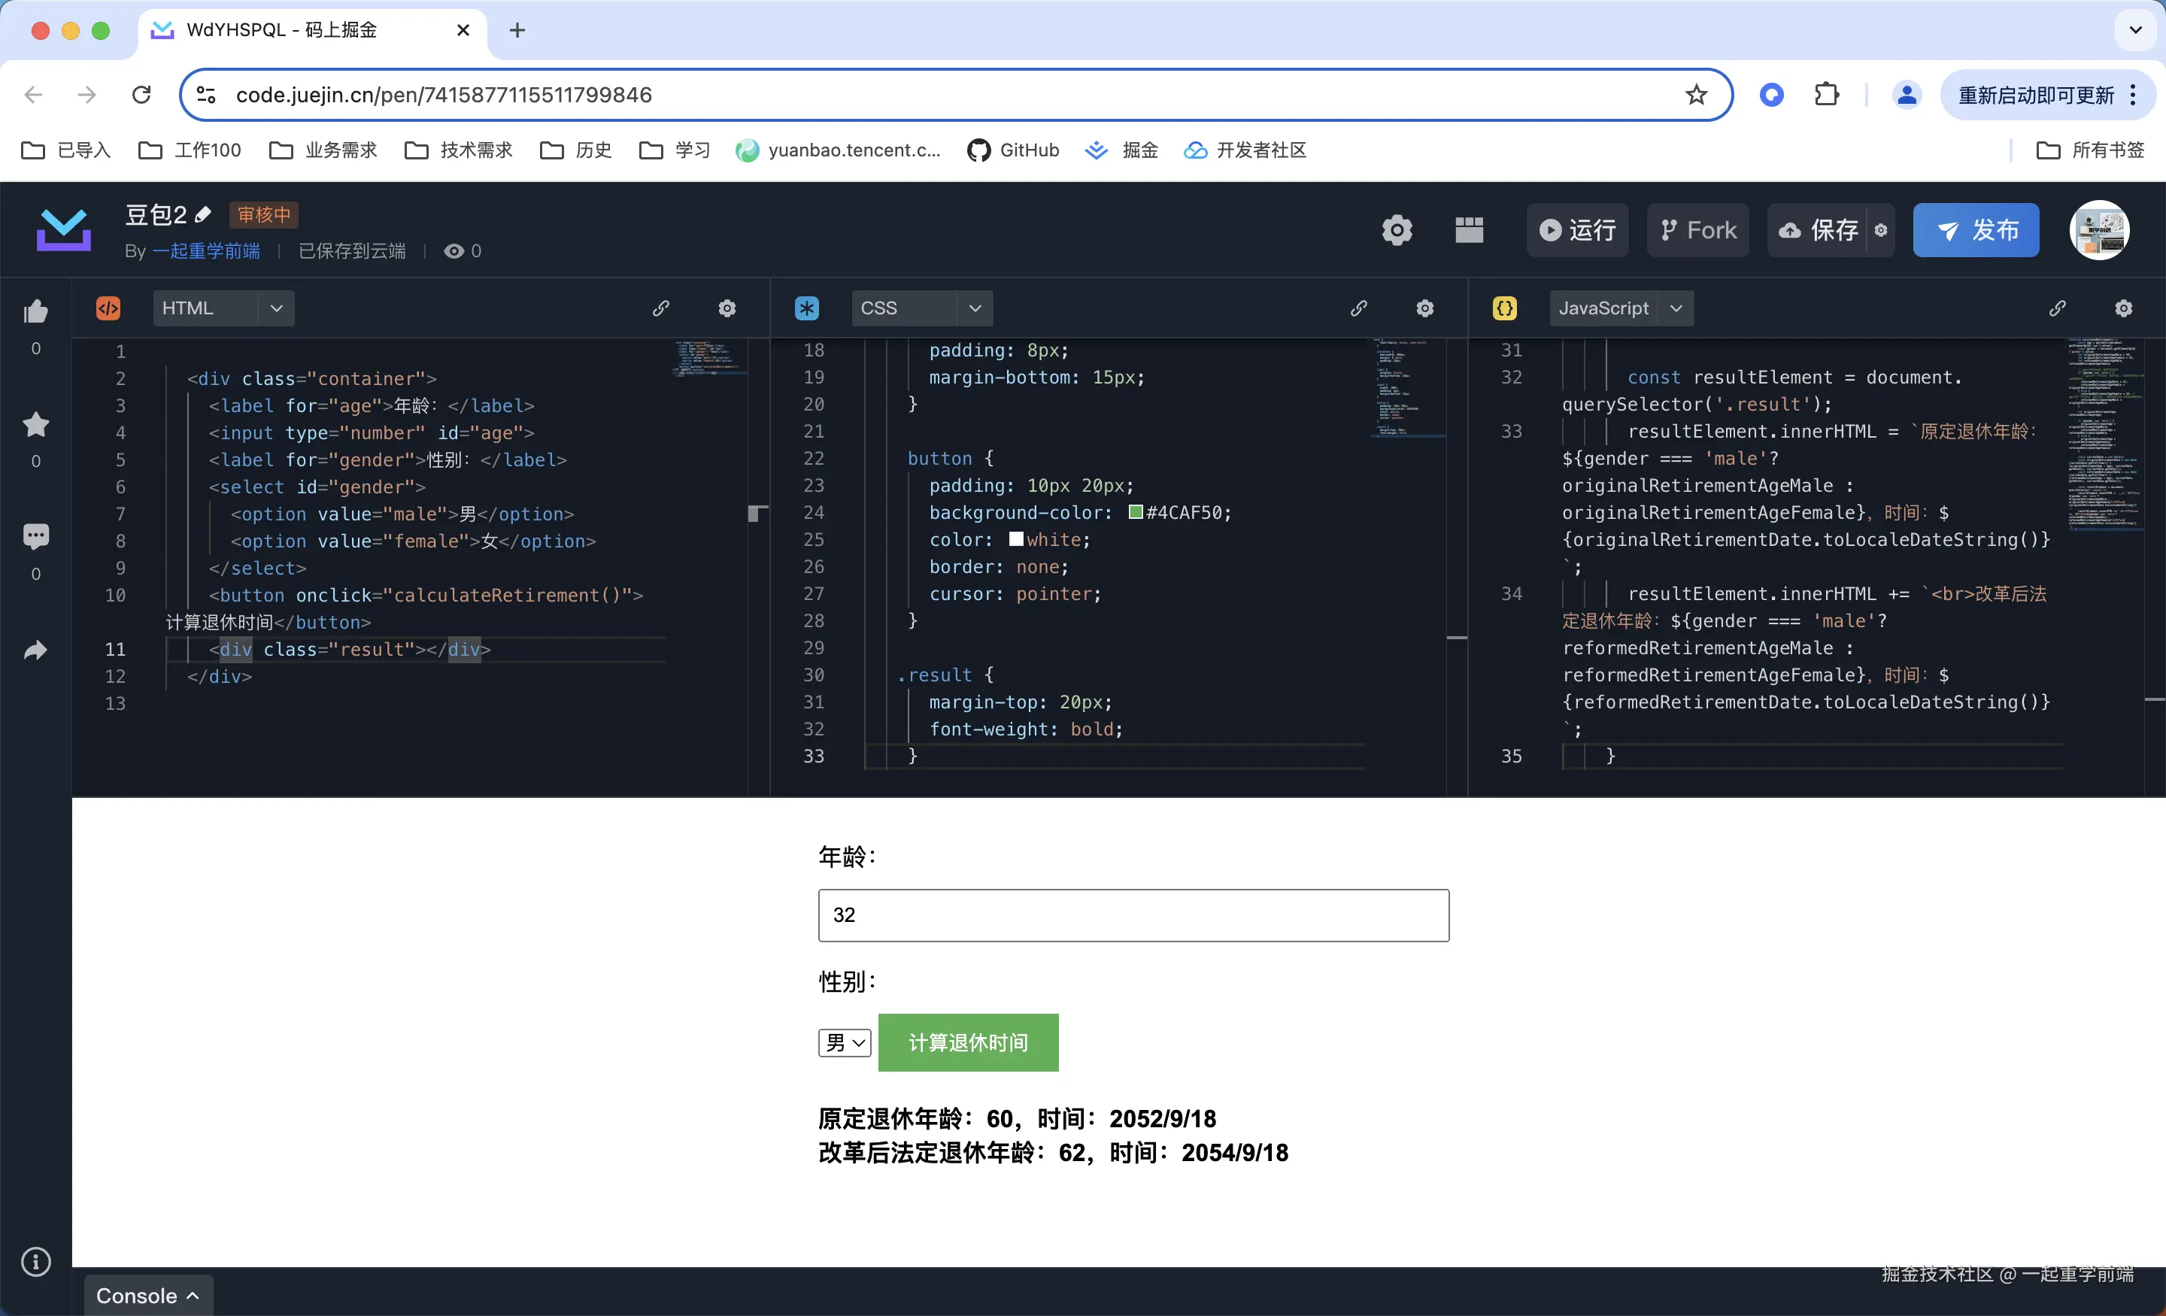Open the JavaScript panel settings gear
2166x1316 pixels.
(2123, 308)
